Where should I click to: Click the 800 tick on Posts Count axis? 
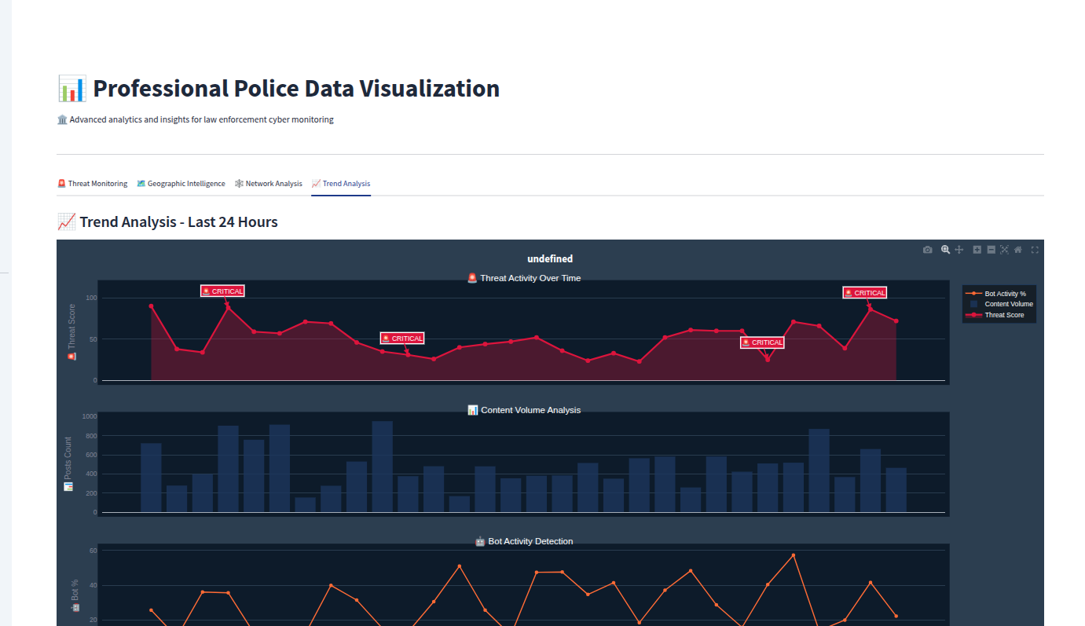[x=91, y=436]
